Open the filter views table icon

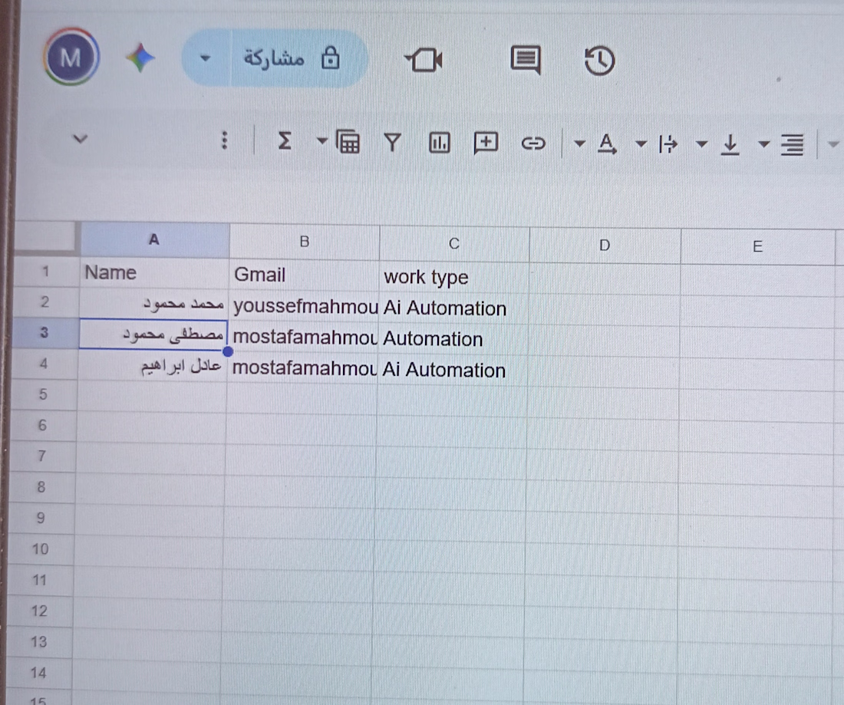(348, 142)
